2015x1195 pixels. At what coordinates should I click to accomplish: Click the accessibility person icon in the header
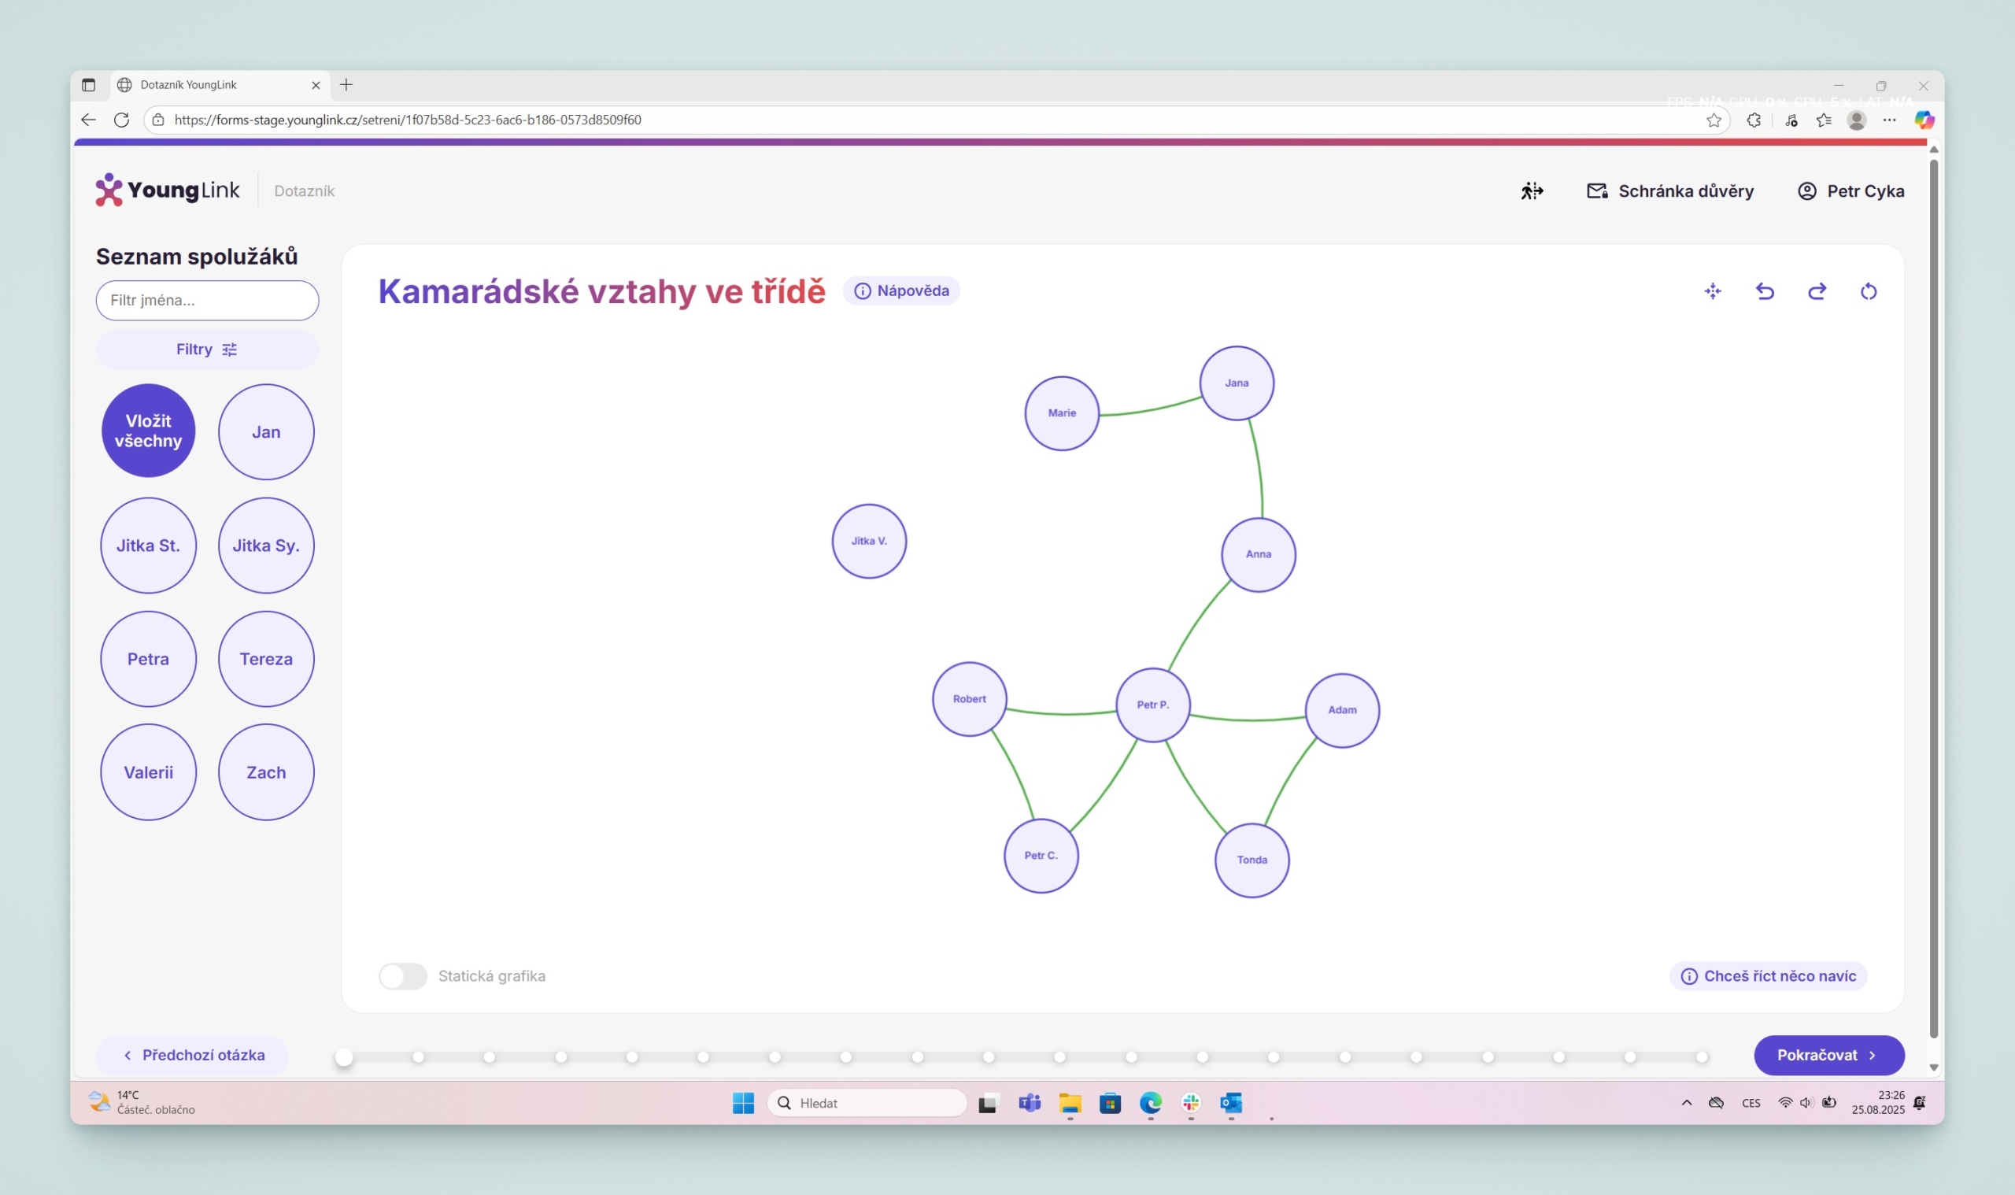pyautogui.click(x=1531, y=191)
